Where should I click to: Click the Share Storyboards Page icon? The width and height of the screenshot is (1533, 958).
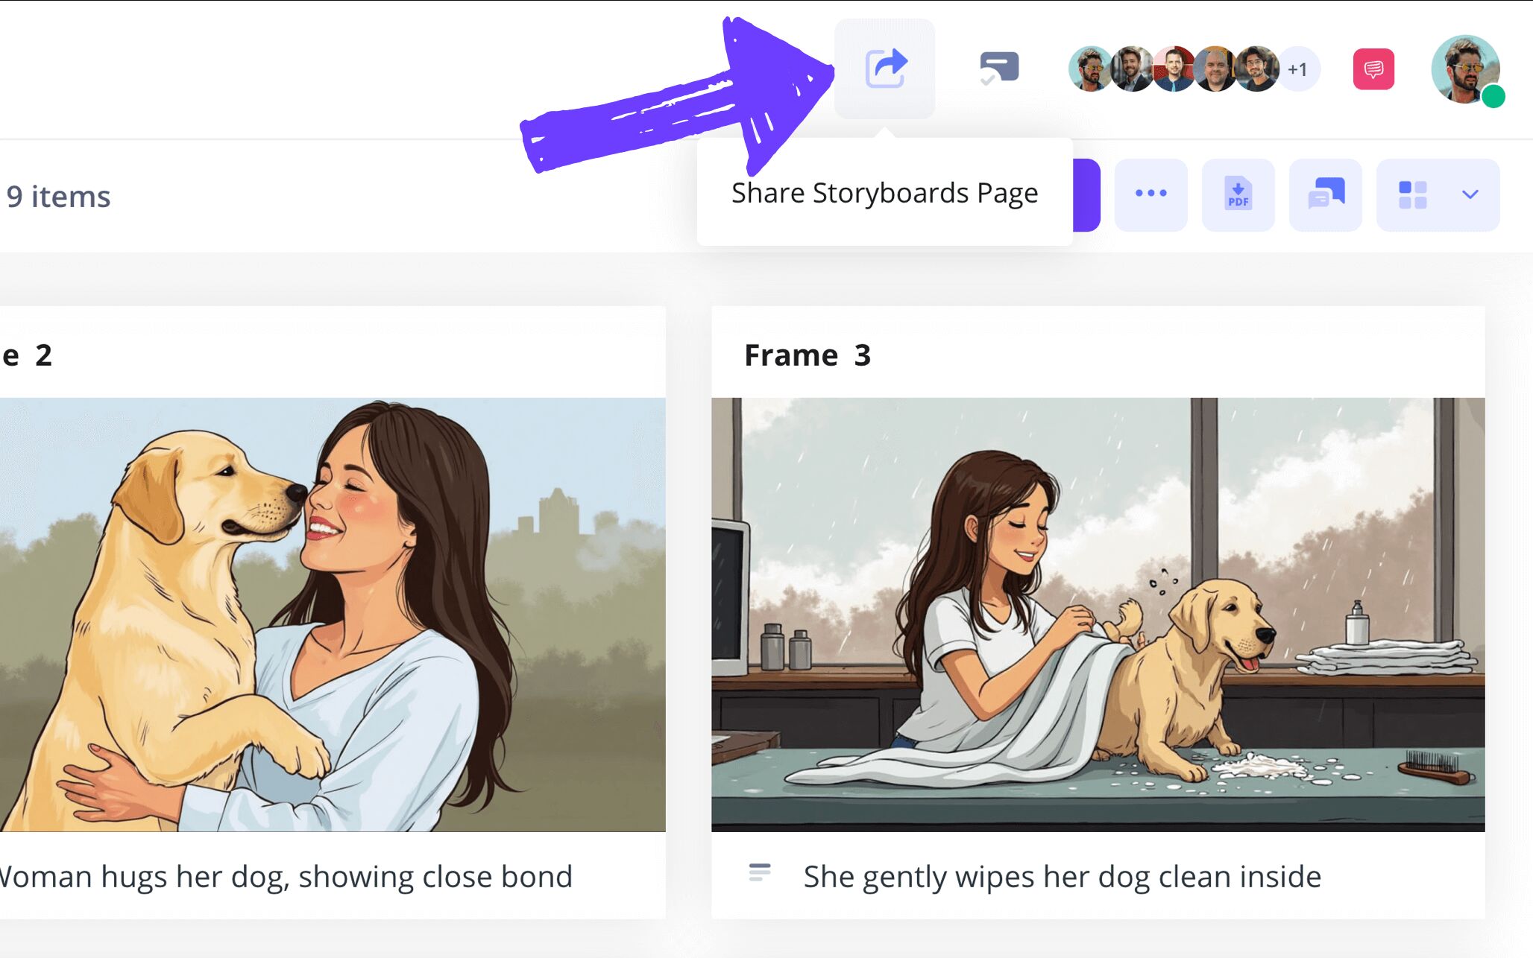coord(885,69)
